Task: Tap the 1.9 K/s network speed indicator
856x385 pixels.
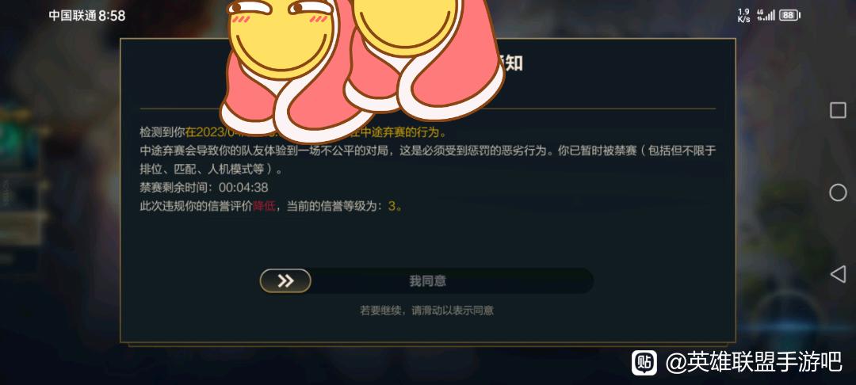Action: tap(743, 15)
